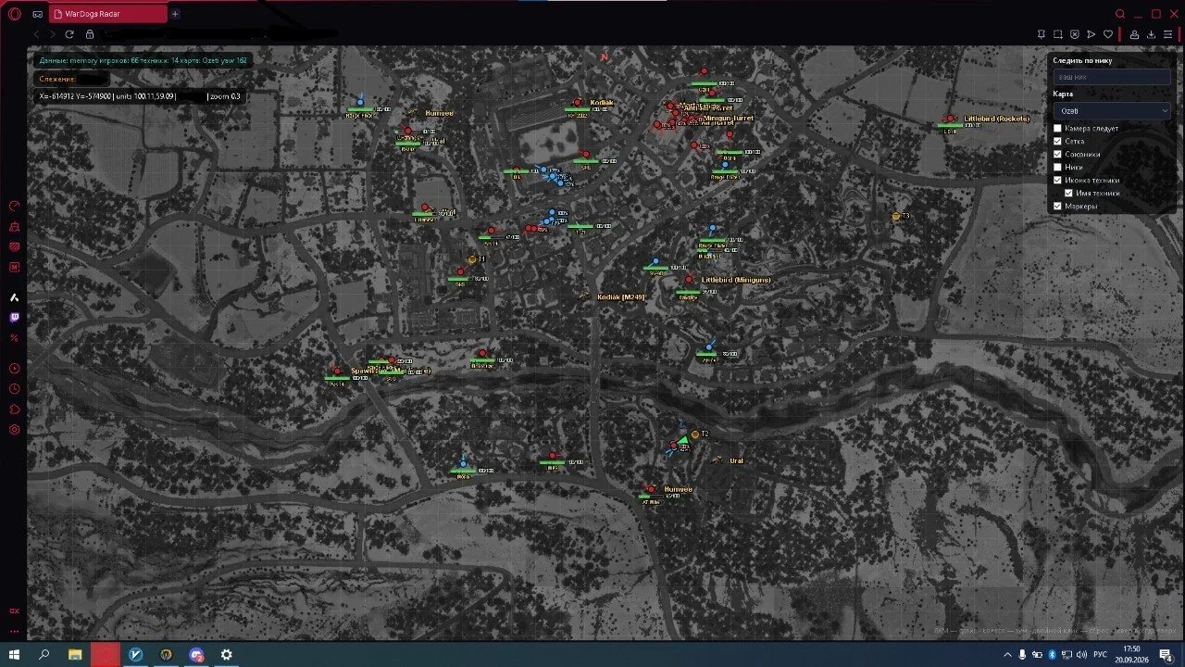
Task: Open history clock in Opera sidebar
Action: pyautogui.click(x=14, y=389)
